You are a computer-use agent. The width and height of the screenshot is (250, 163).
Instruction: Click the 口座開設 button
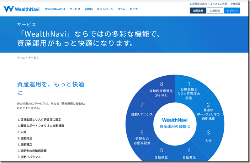point(215,11)
